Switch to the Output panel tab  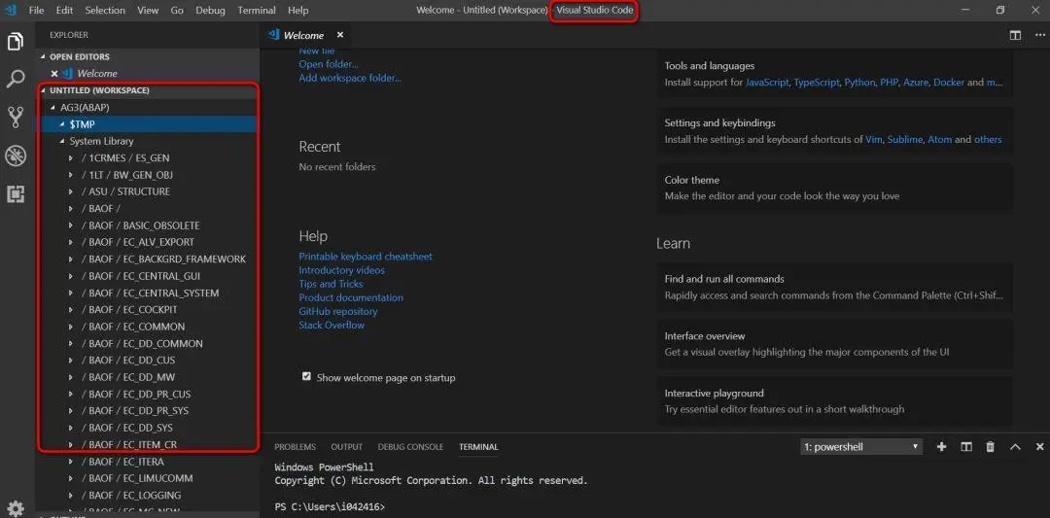[x=346, y=447]
